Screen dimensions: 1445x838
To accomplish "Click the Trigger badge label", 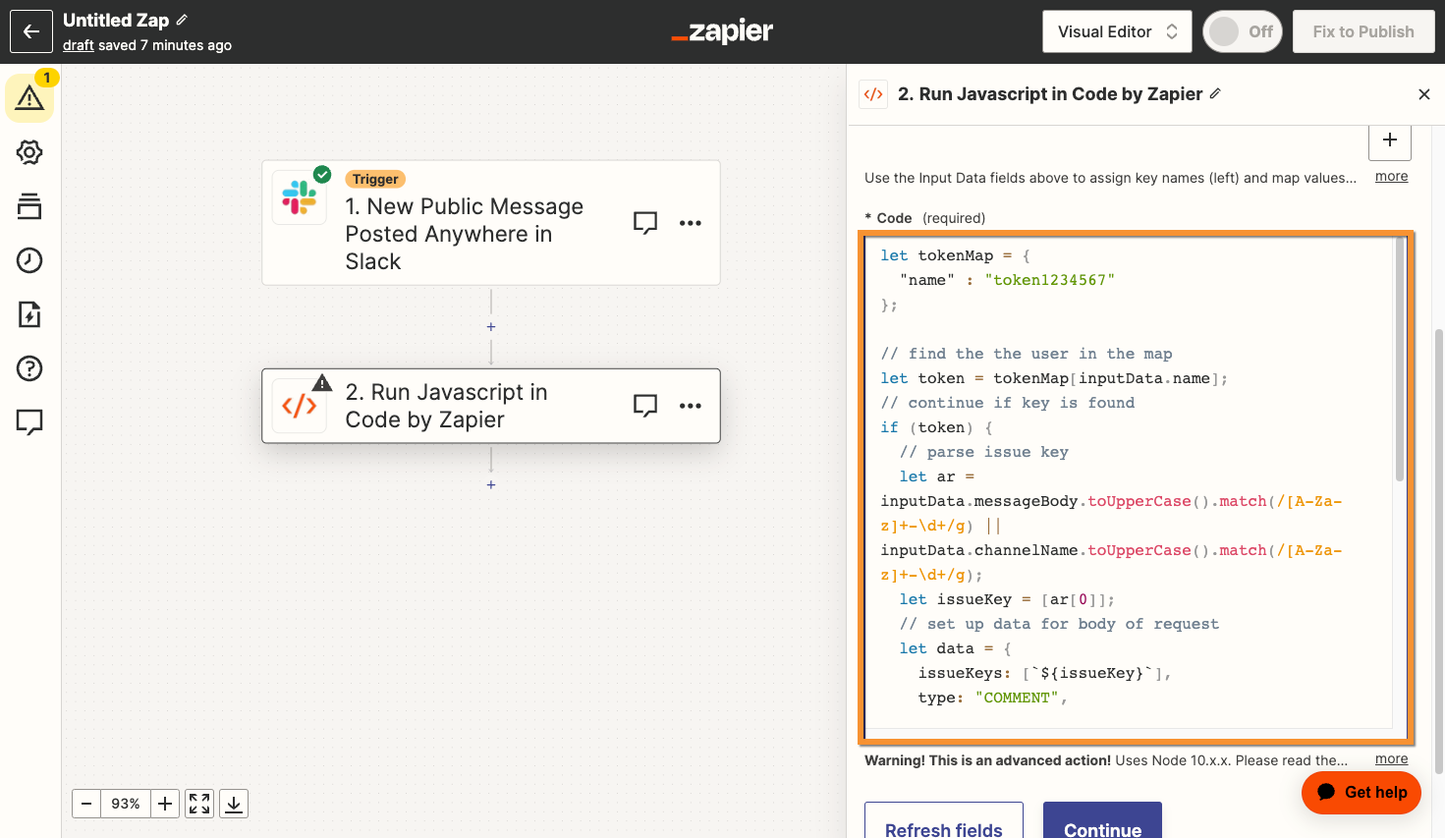I will 375,179.
